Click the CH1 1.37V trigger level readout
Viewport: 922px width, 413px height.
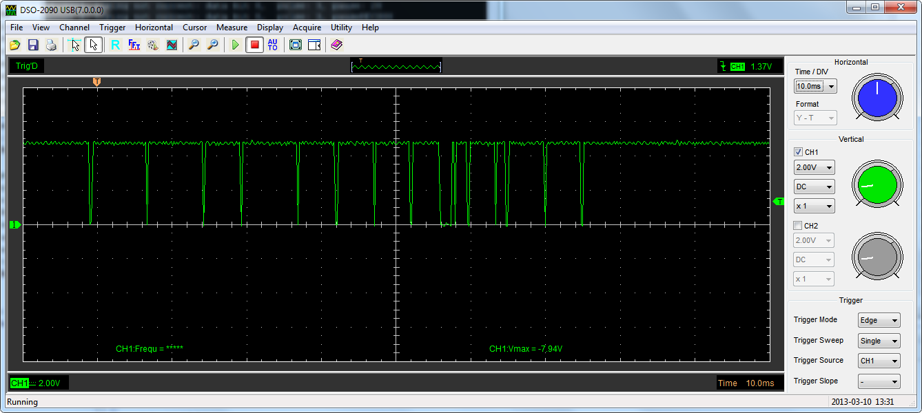[x=751, y=67]
